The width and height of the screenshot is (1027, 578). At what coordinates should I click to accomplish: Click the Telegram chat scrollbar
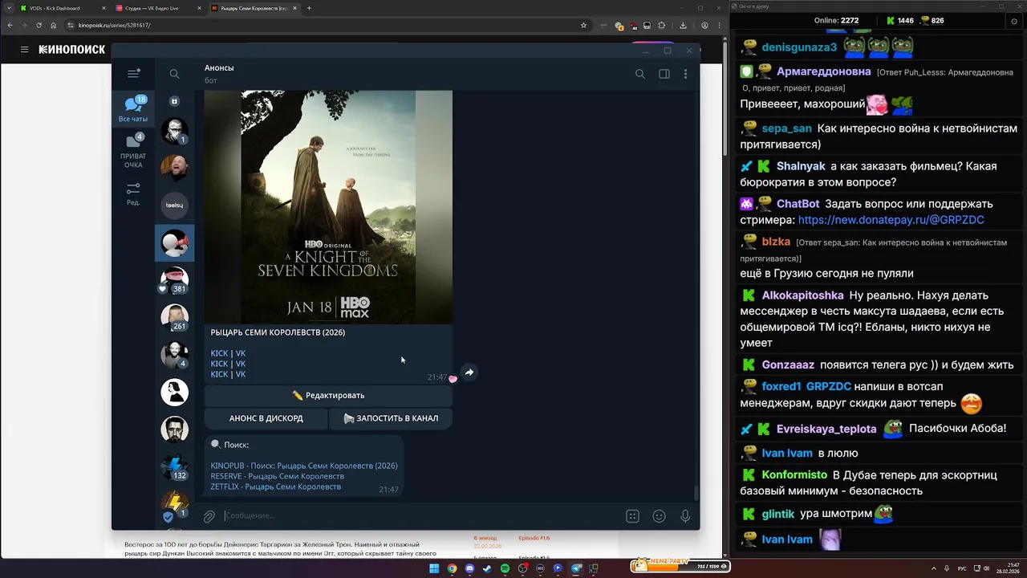(x=696, y=492)
